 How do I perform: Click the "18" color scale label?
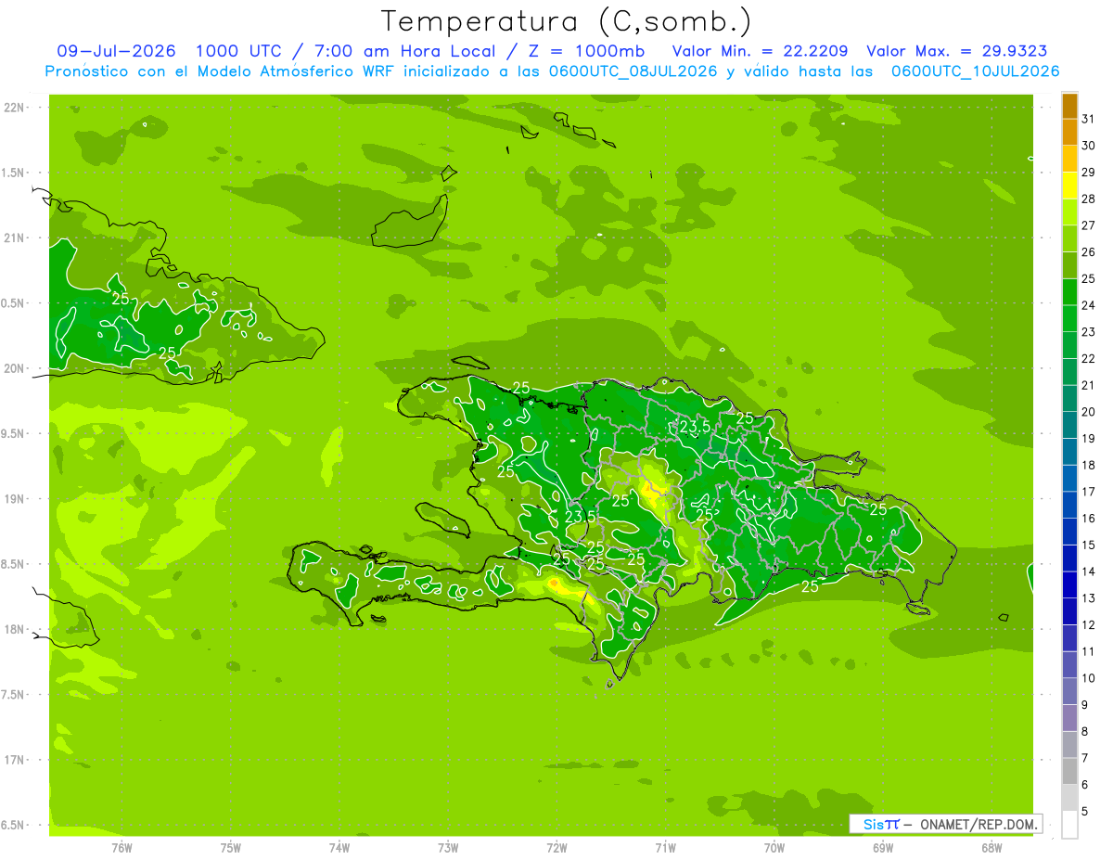[x=1088, y=465]
